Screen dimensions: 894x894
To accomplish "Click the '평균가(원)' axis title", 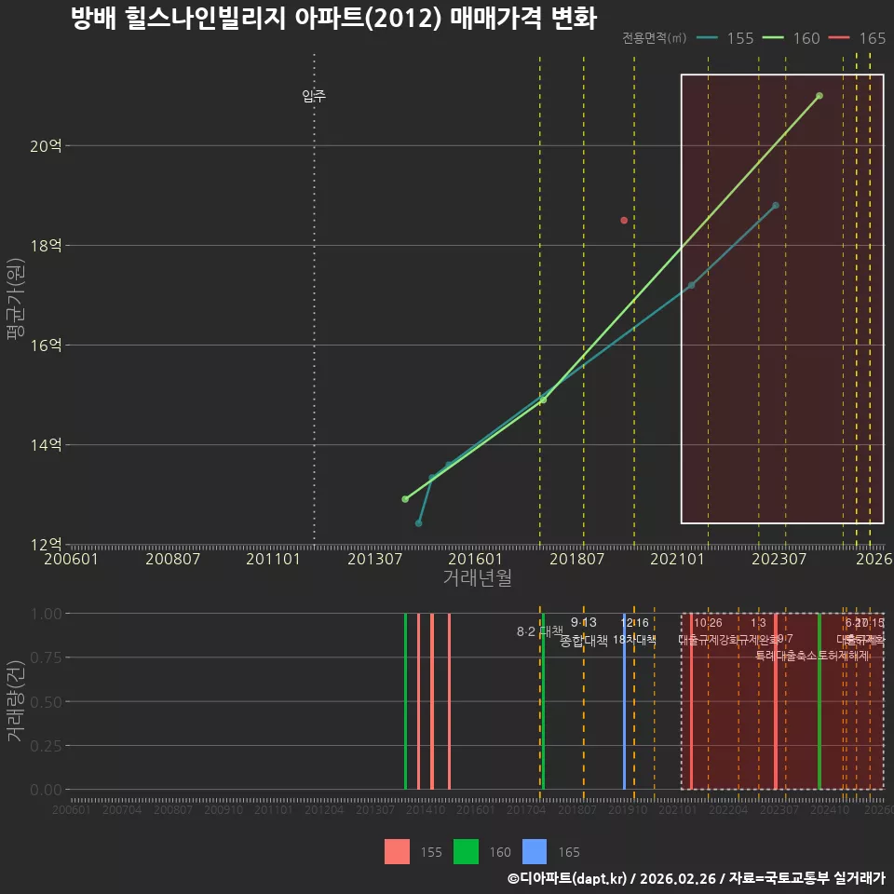I will coord(16,299).
